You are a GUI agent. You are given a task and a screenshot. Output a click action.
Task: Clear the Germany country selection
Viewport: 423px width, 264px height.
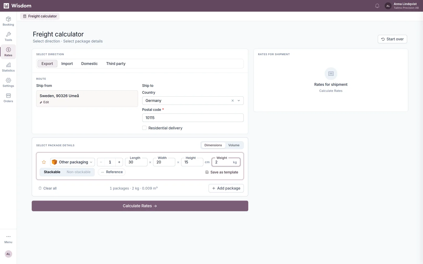[x=233, y=101]
